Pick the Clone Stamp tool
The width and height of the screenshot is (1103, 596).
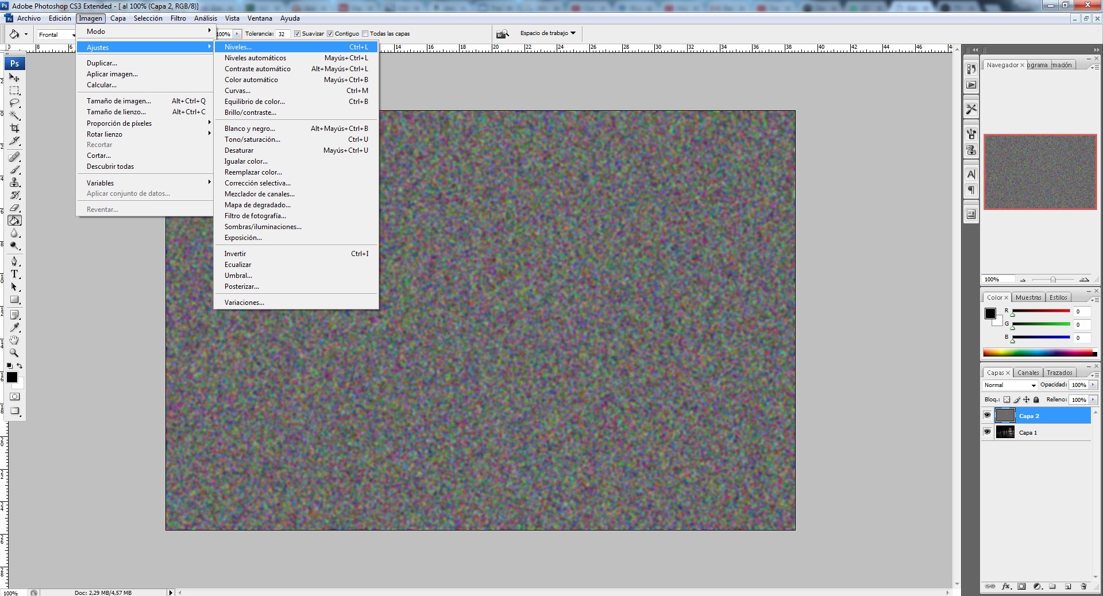coord(15,183)
